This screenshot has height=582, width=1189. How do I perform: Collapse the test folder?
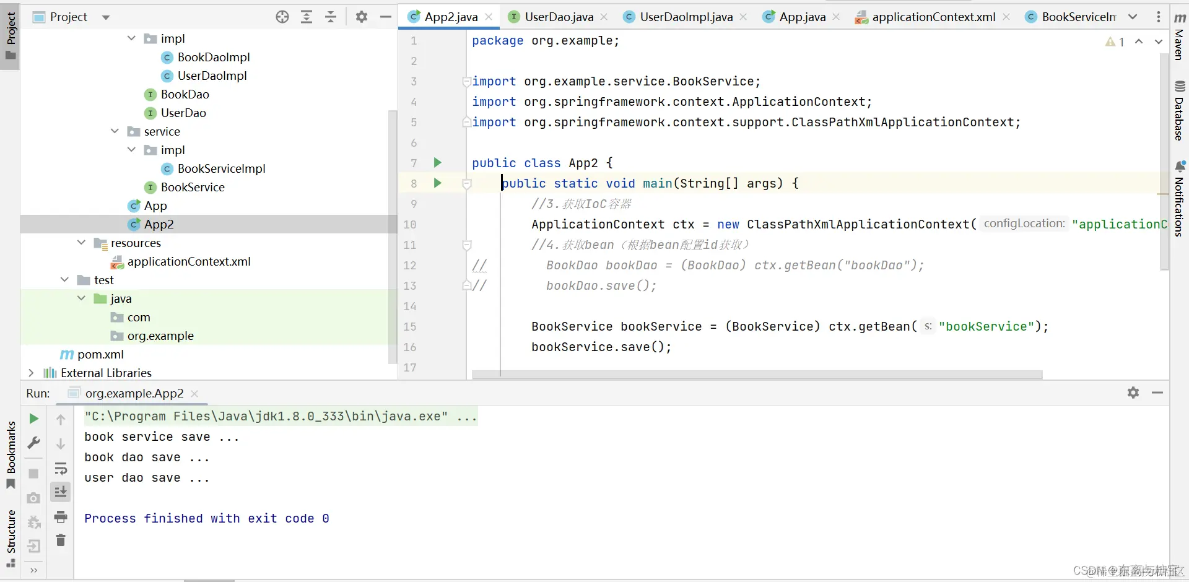pyautogui.click(x=64, y=280)
